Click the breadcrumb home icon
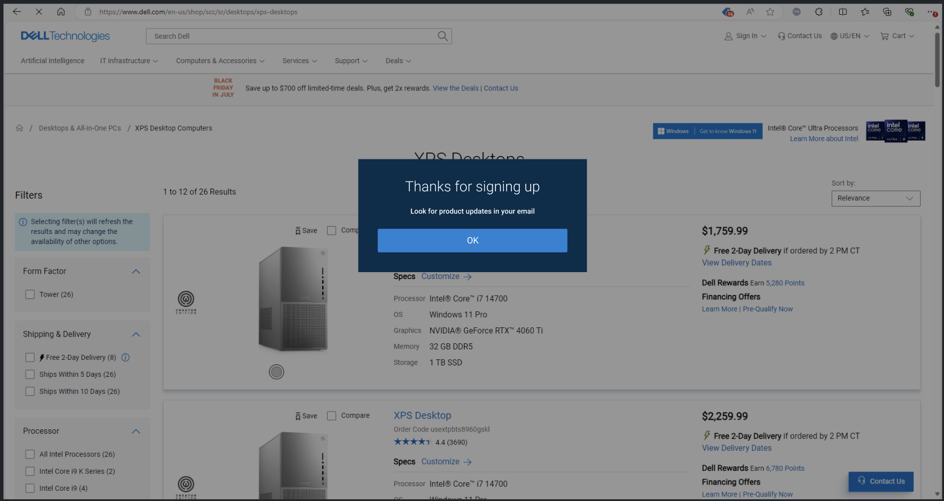This screenshot has height=501, width=944. pos(19,128)
